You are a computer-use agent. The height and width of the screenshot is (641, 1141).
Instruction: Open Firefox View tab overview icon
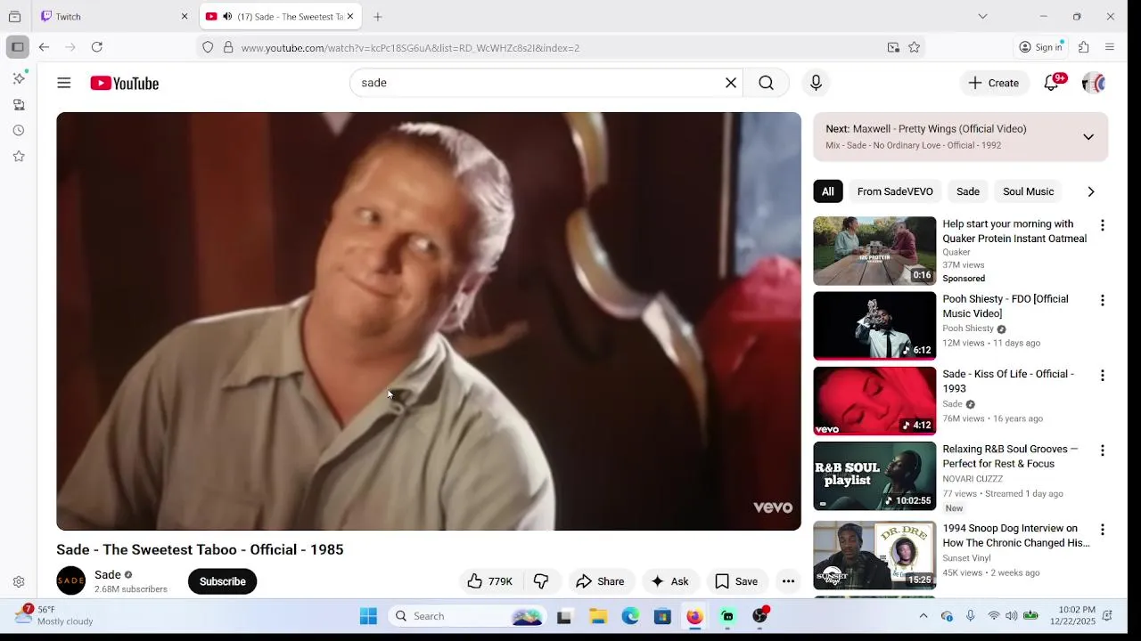14,16
